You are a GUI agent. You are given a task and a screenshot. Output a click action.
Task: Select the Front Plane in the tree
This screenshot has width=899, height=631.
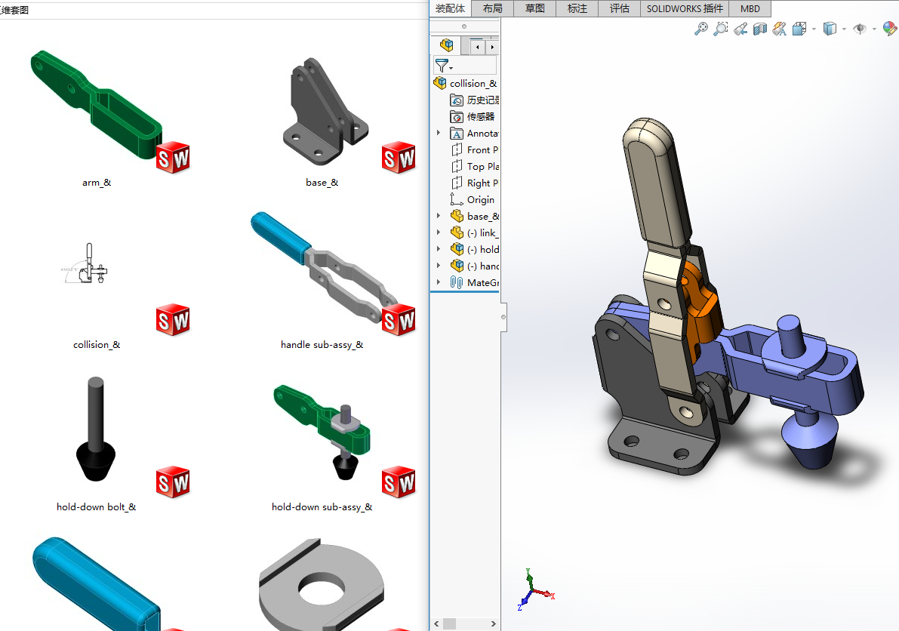coord(474,150)
